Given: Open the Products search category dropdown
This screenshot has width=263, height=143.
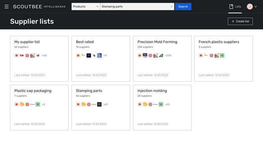Looking at the screenshot, I should 86,7.
